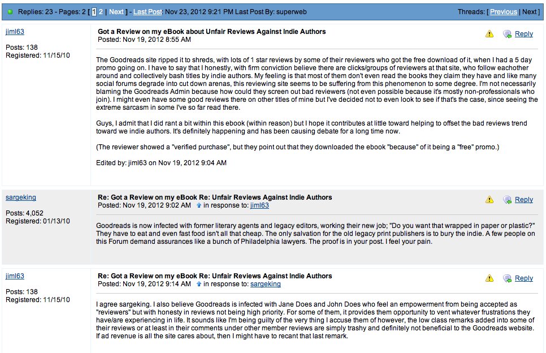
Task: Click 'Posted: Nov 19, 2012 8:55 AM'
Action: [144, 40]
